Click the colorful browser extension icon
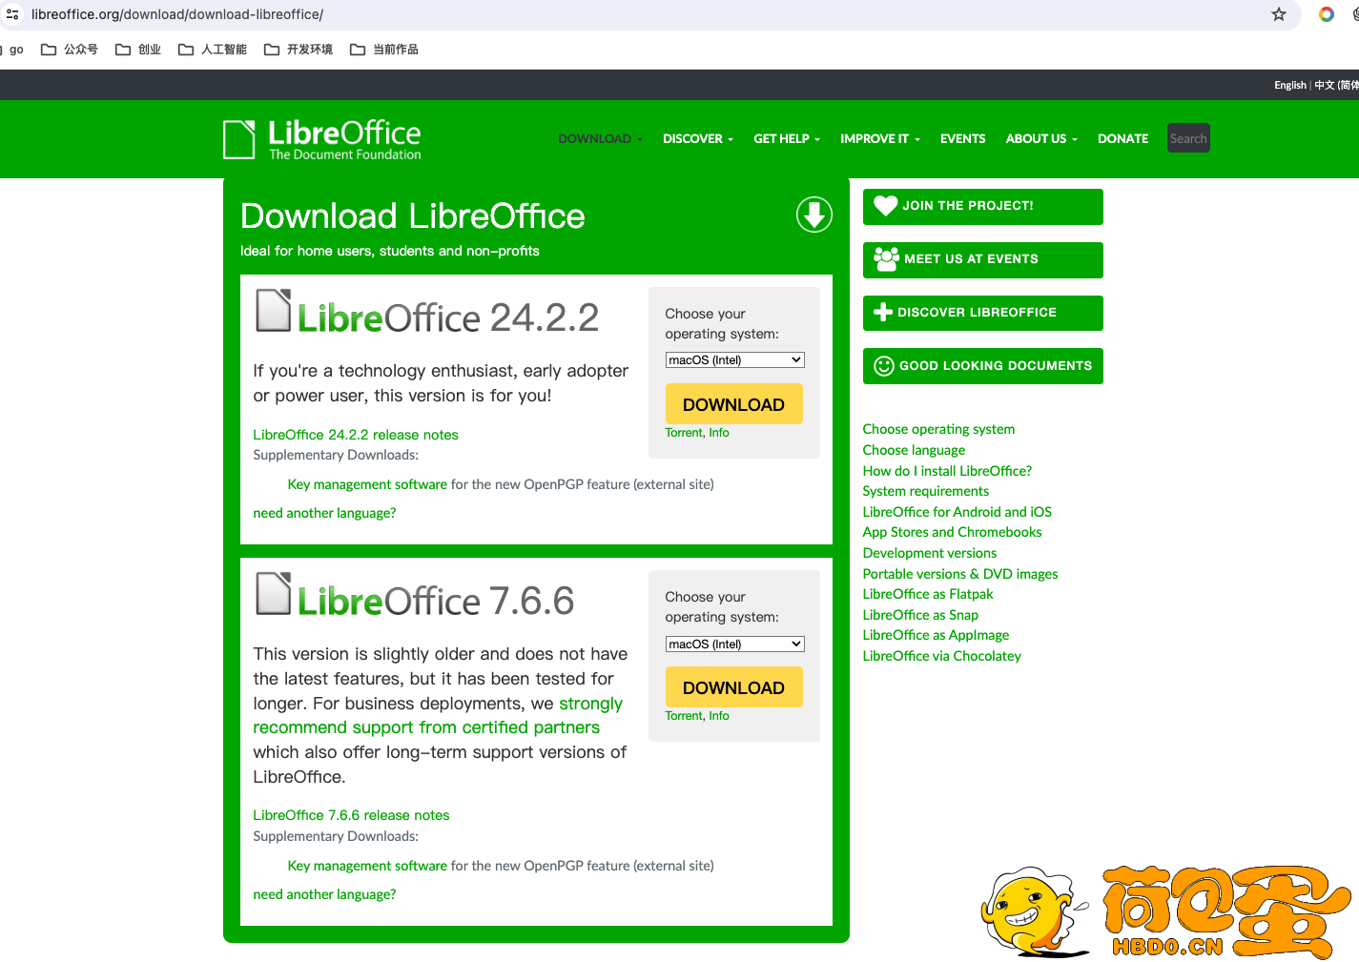The width and height of the screenshot is (1359, 962). click(1327, 14)
